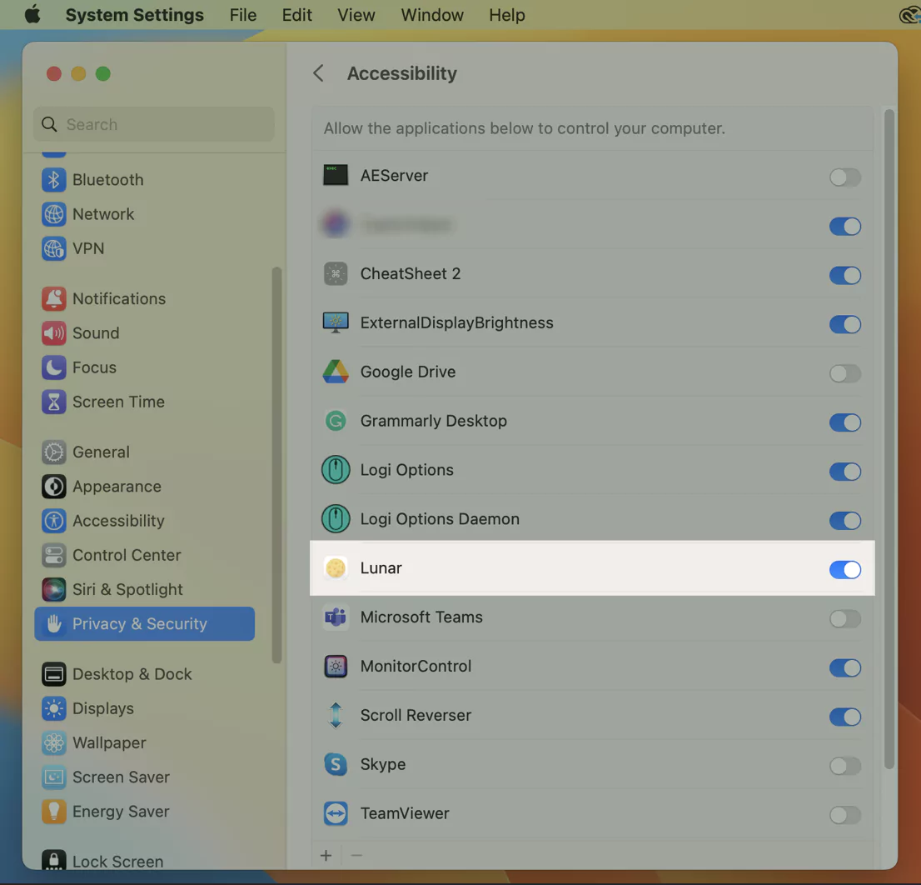
Task: Open the System Settings app menu
Action: pyautogui.click(x=135, y=15)
